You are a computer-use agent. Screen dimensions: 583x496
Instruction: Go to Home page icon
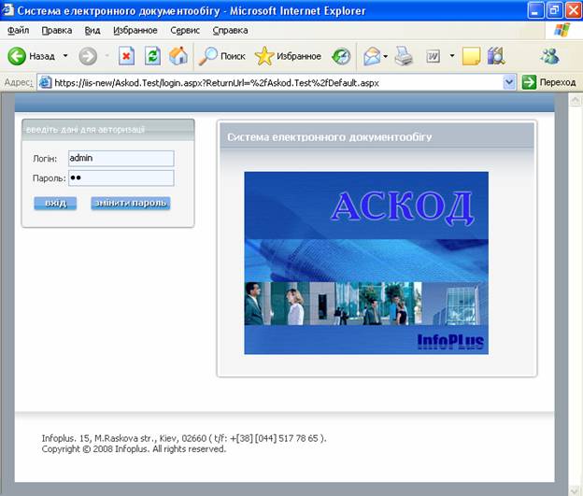click(178, 56)
